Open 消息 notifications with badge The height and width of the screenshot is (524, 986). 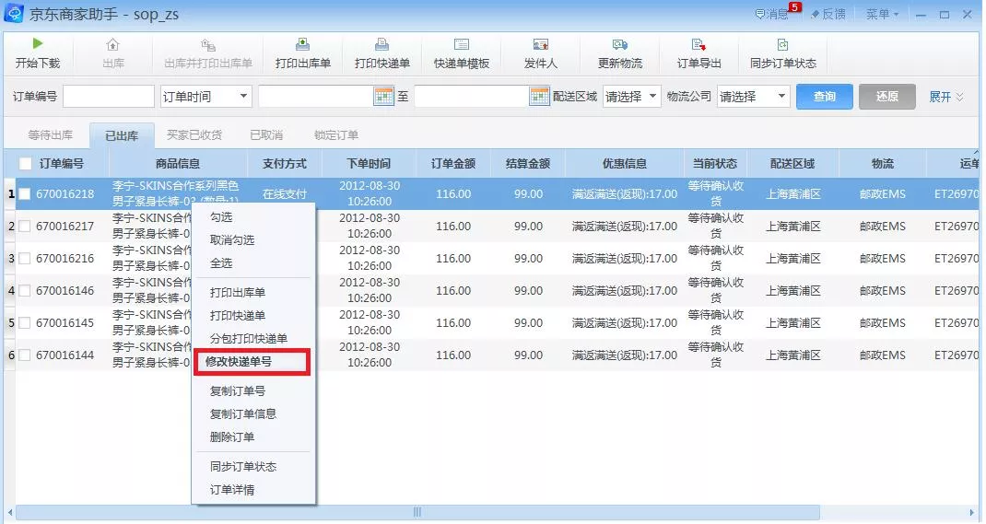pos(777,13)
